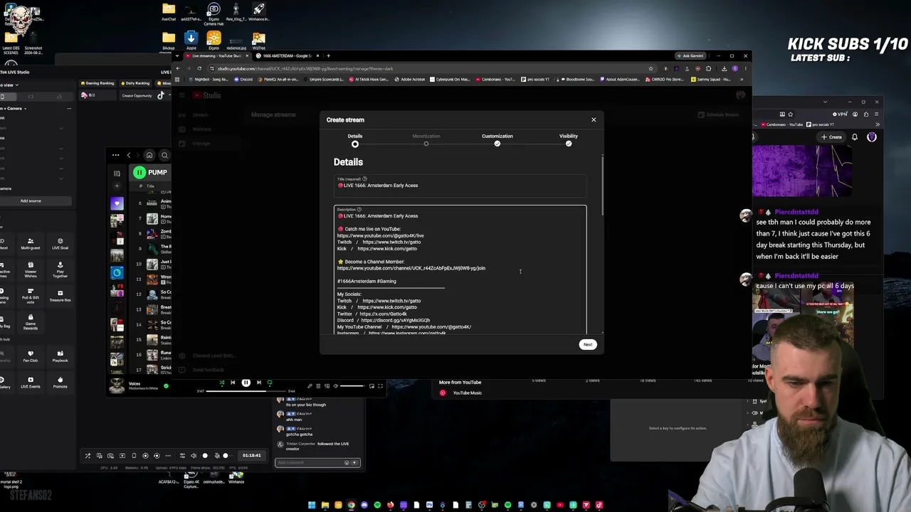Pause playback in Spotify player bar
This screenshot has width=911, height=512.
(246, 383)
